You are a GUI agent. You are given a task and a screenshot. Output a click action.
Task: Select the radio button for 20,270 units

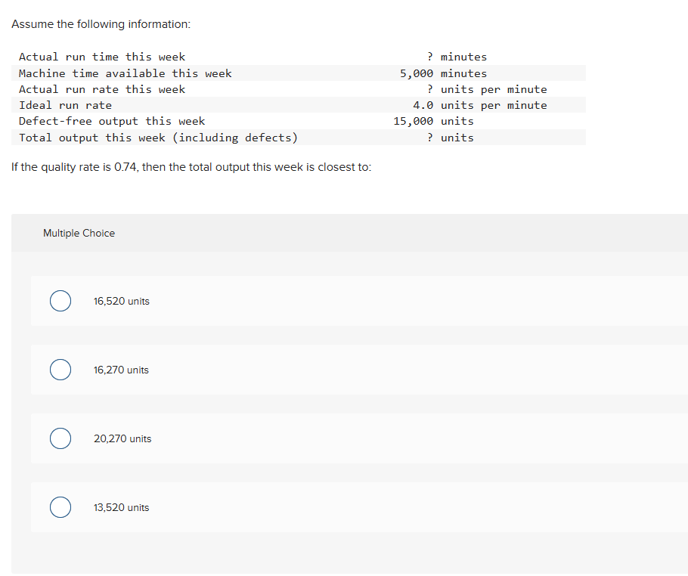click(60, 438)
